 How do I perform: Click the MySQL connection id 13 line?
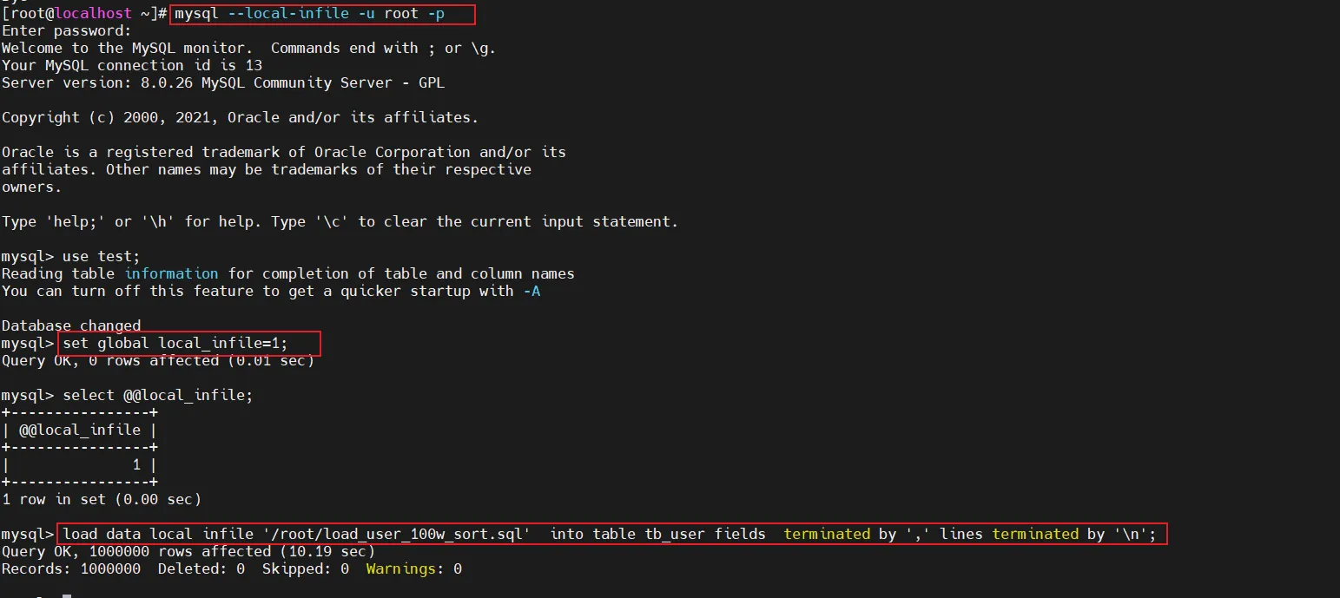coord(132,66)
